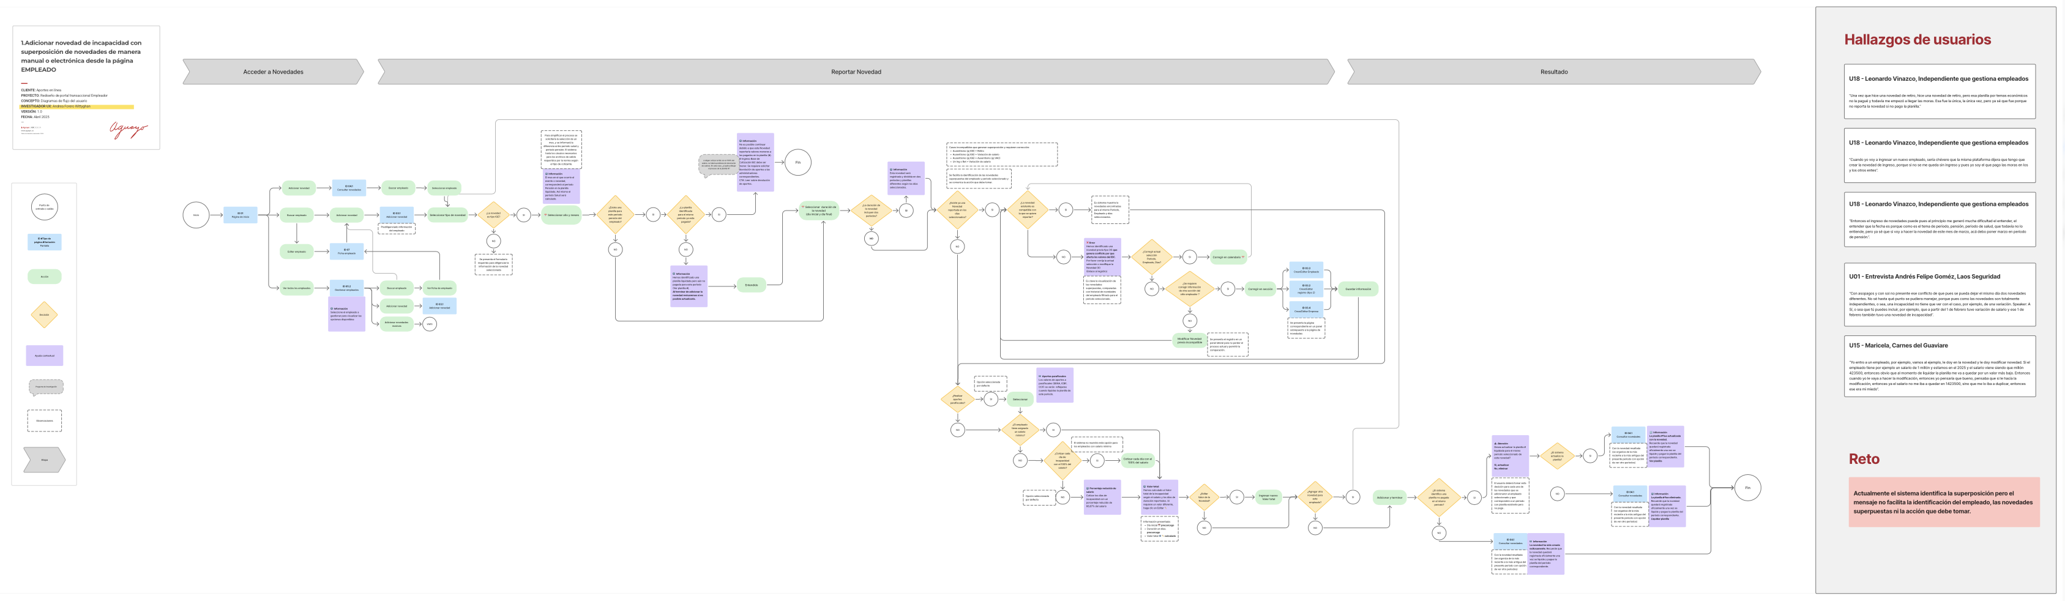Select U18 card quoting "novedad de retiro"

(x=1939, y=91)
